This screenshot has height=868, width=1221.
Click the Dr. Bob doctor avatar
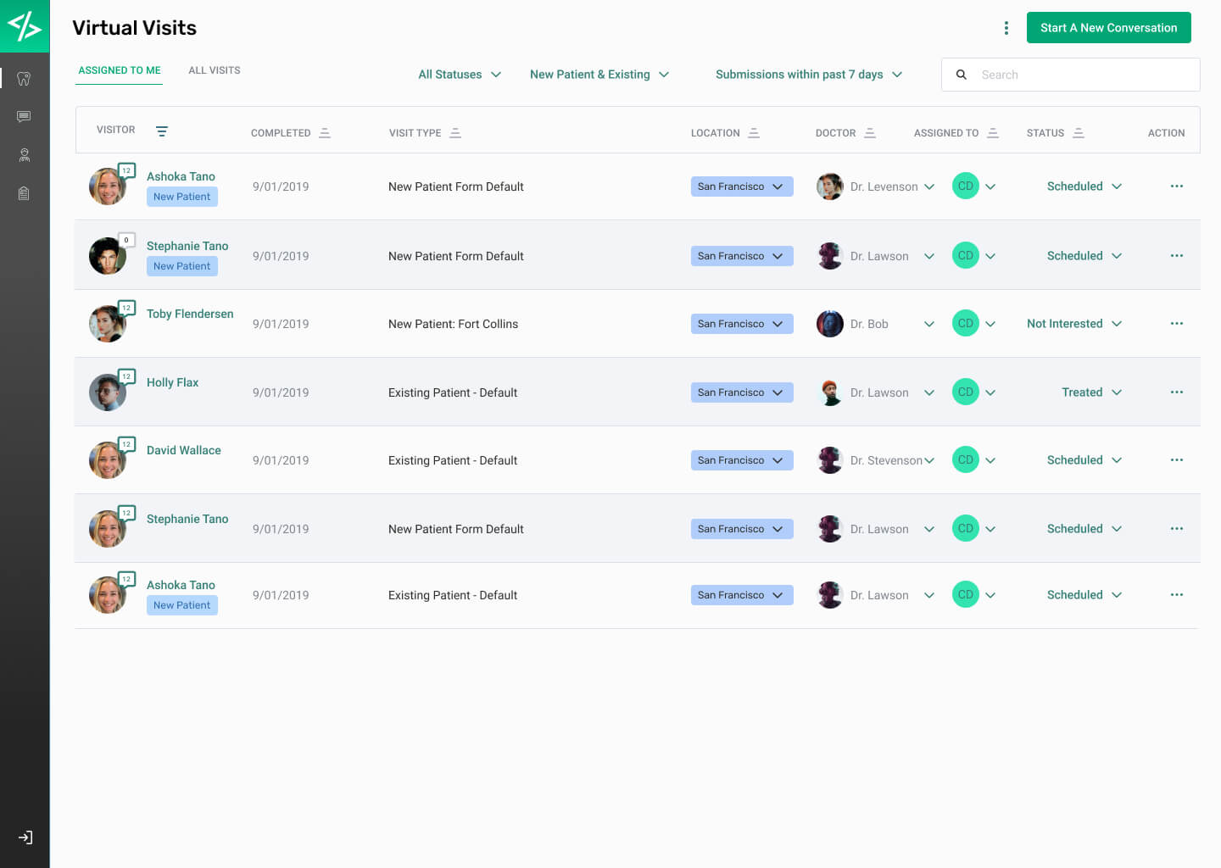(x=829, y=324)
